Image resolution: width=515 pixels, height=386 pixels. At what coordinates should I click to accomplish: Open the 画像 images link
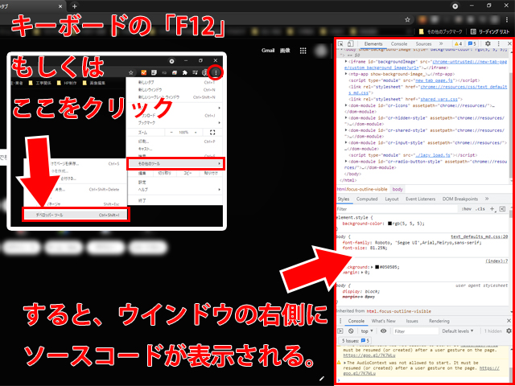point(285,50)
